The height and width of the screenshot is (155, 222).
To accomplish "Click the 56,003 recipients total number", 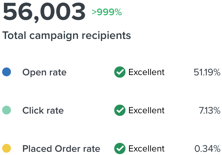I will pyautogui.click(x=44, y=12).
